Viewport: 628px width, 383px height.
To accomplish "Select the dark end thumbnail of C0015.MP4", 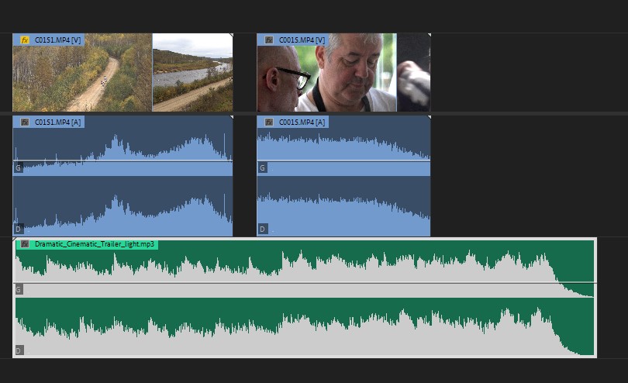I will coord(414,73).
